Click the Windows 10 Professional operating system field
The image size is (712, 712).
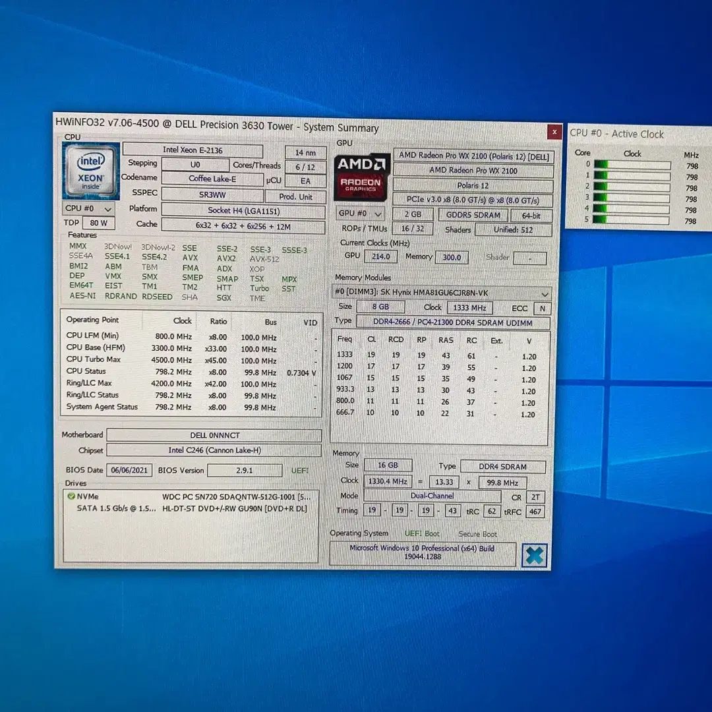tap(423, 552)
